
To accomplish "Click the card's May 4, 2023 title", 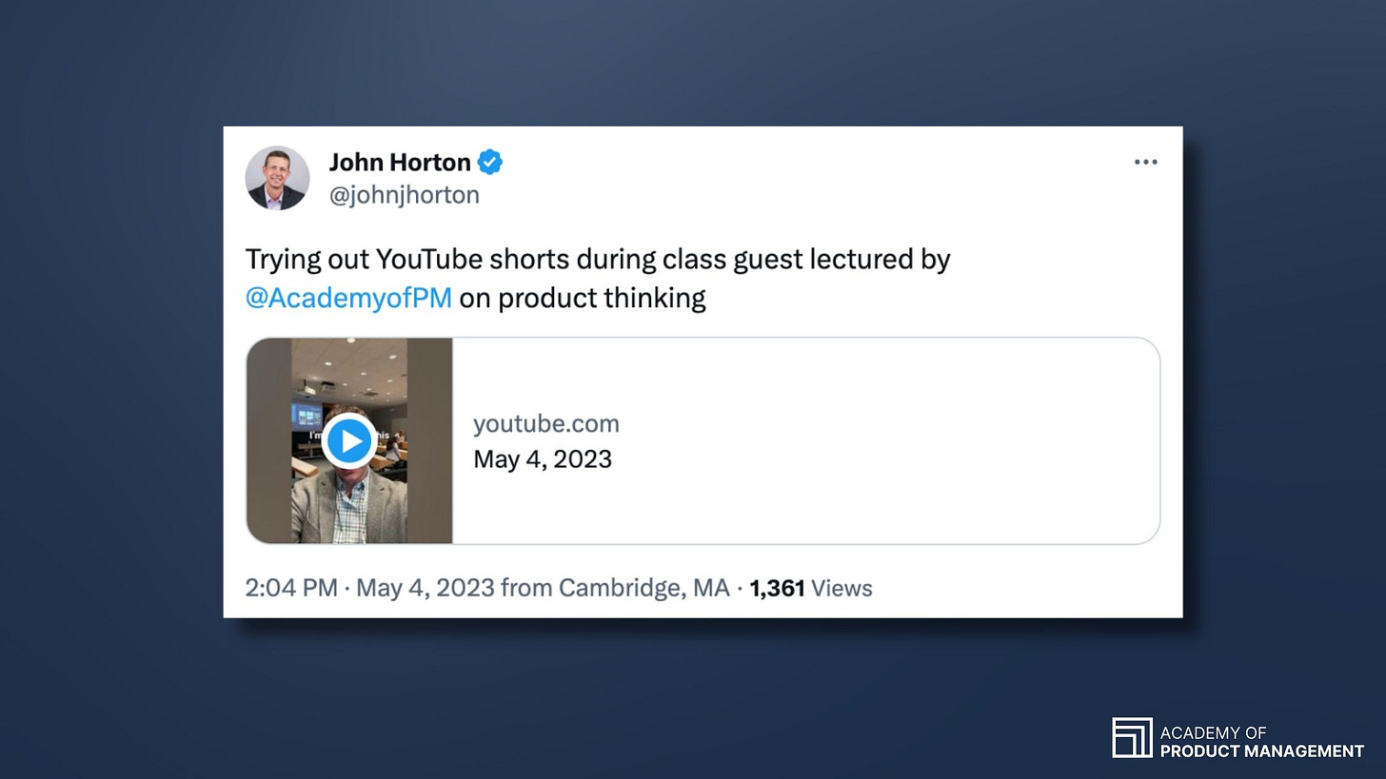I will click(x=543, y=459).
